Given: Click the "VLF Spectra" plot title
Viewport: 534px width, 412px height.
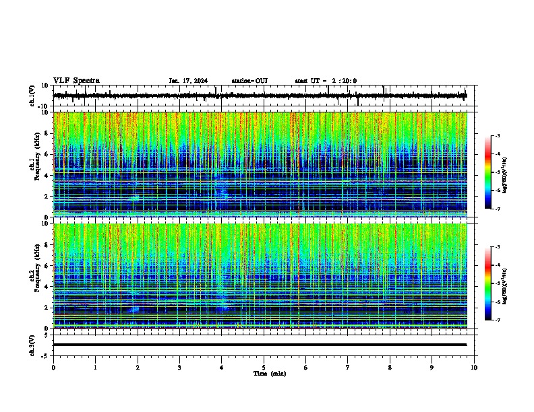Looking at the screenshot, I should pyautogui.click(x=76, y=81).
